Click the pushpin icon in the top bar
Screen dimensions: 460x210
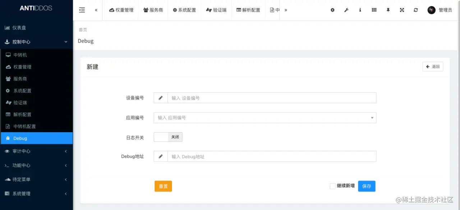click(388, 10)
